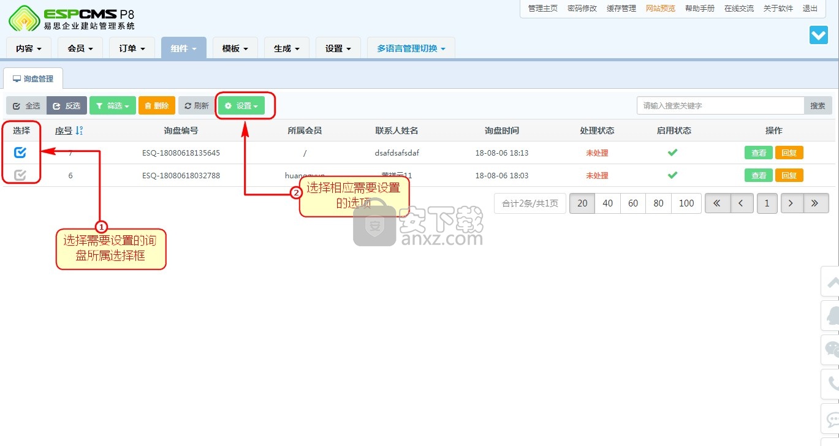Set page size to 40
The image size is (839, 446).
tap(607, 203)
